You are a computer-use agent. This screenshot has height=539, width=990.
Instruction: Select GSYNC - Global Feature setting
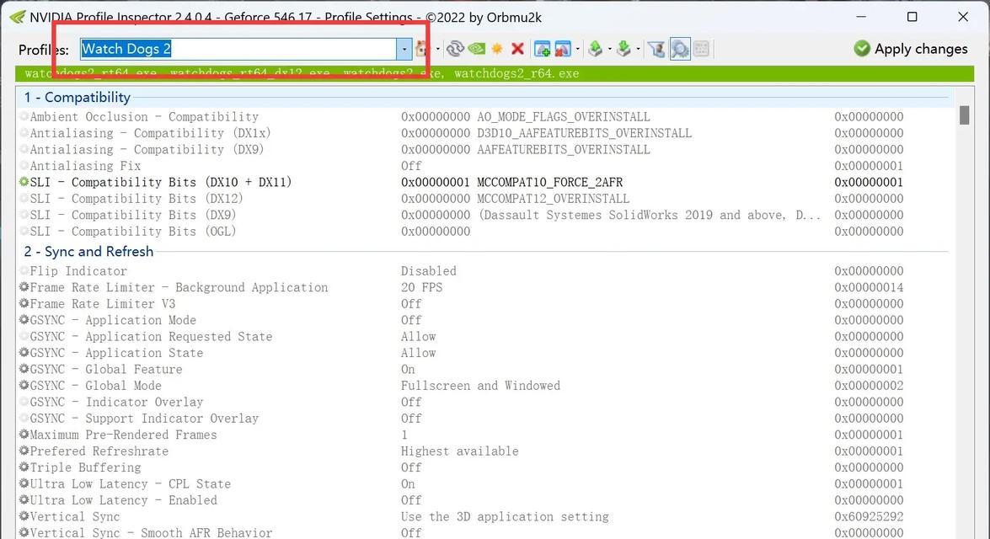tap(106, 370)
